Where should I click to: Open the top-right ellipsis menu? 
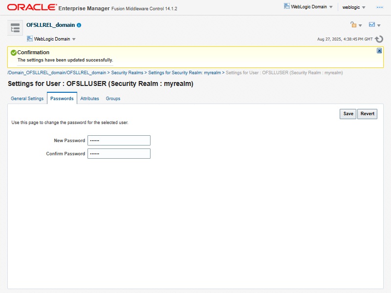point(380,7)
